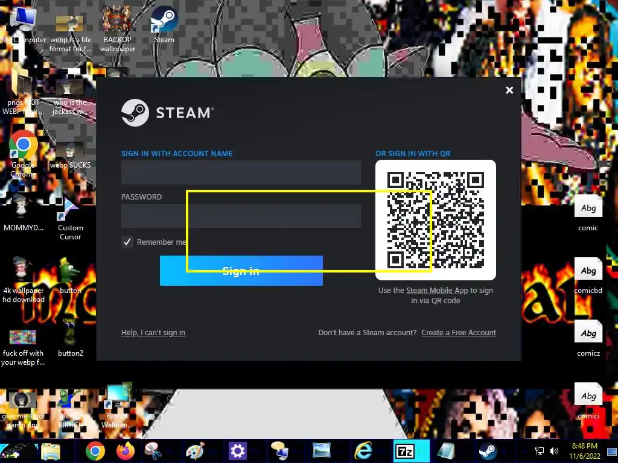Image resolution: width=618 pixels, height=463 pixels.
Task: Open Snipping Tool from the taskbar
Action: [153, 451]
